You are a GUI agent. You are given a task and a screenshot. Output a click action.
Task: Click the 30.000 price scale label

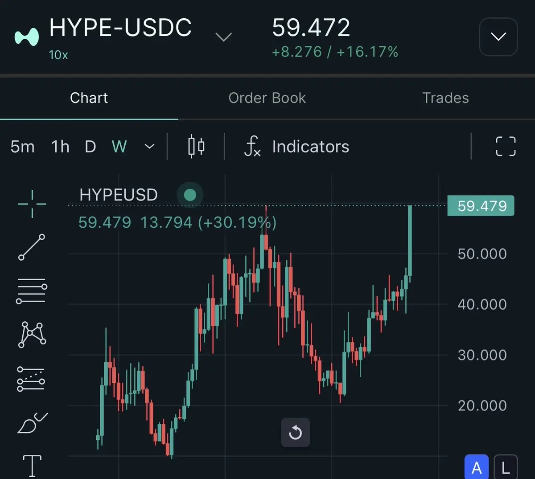point(482,355)
